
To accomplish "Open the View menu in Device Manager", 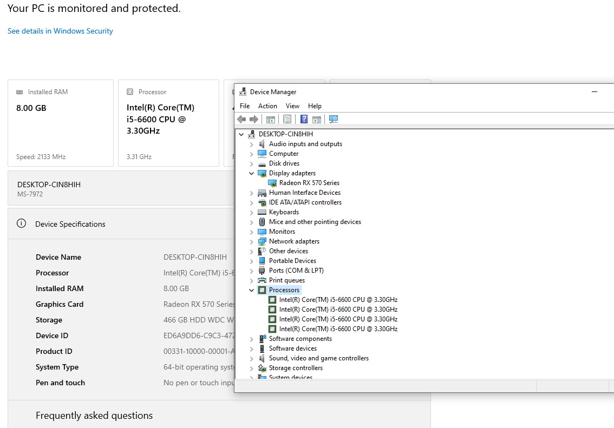I will click(x=292, y=106).
